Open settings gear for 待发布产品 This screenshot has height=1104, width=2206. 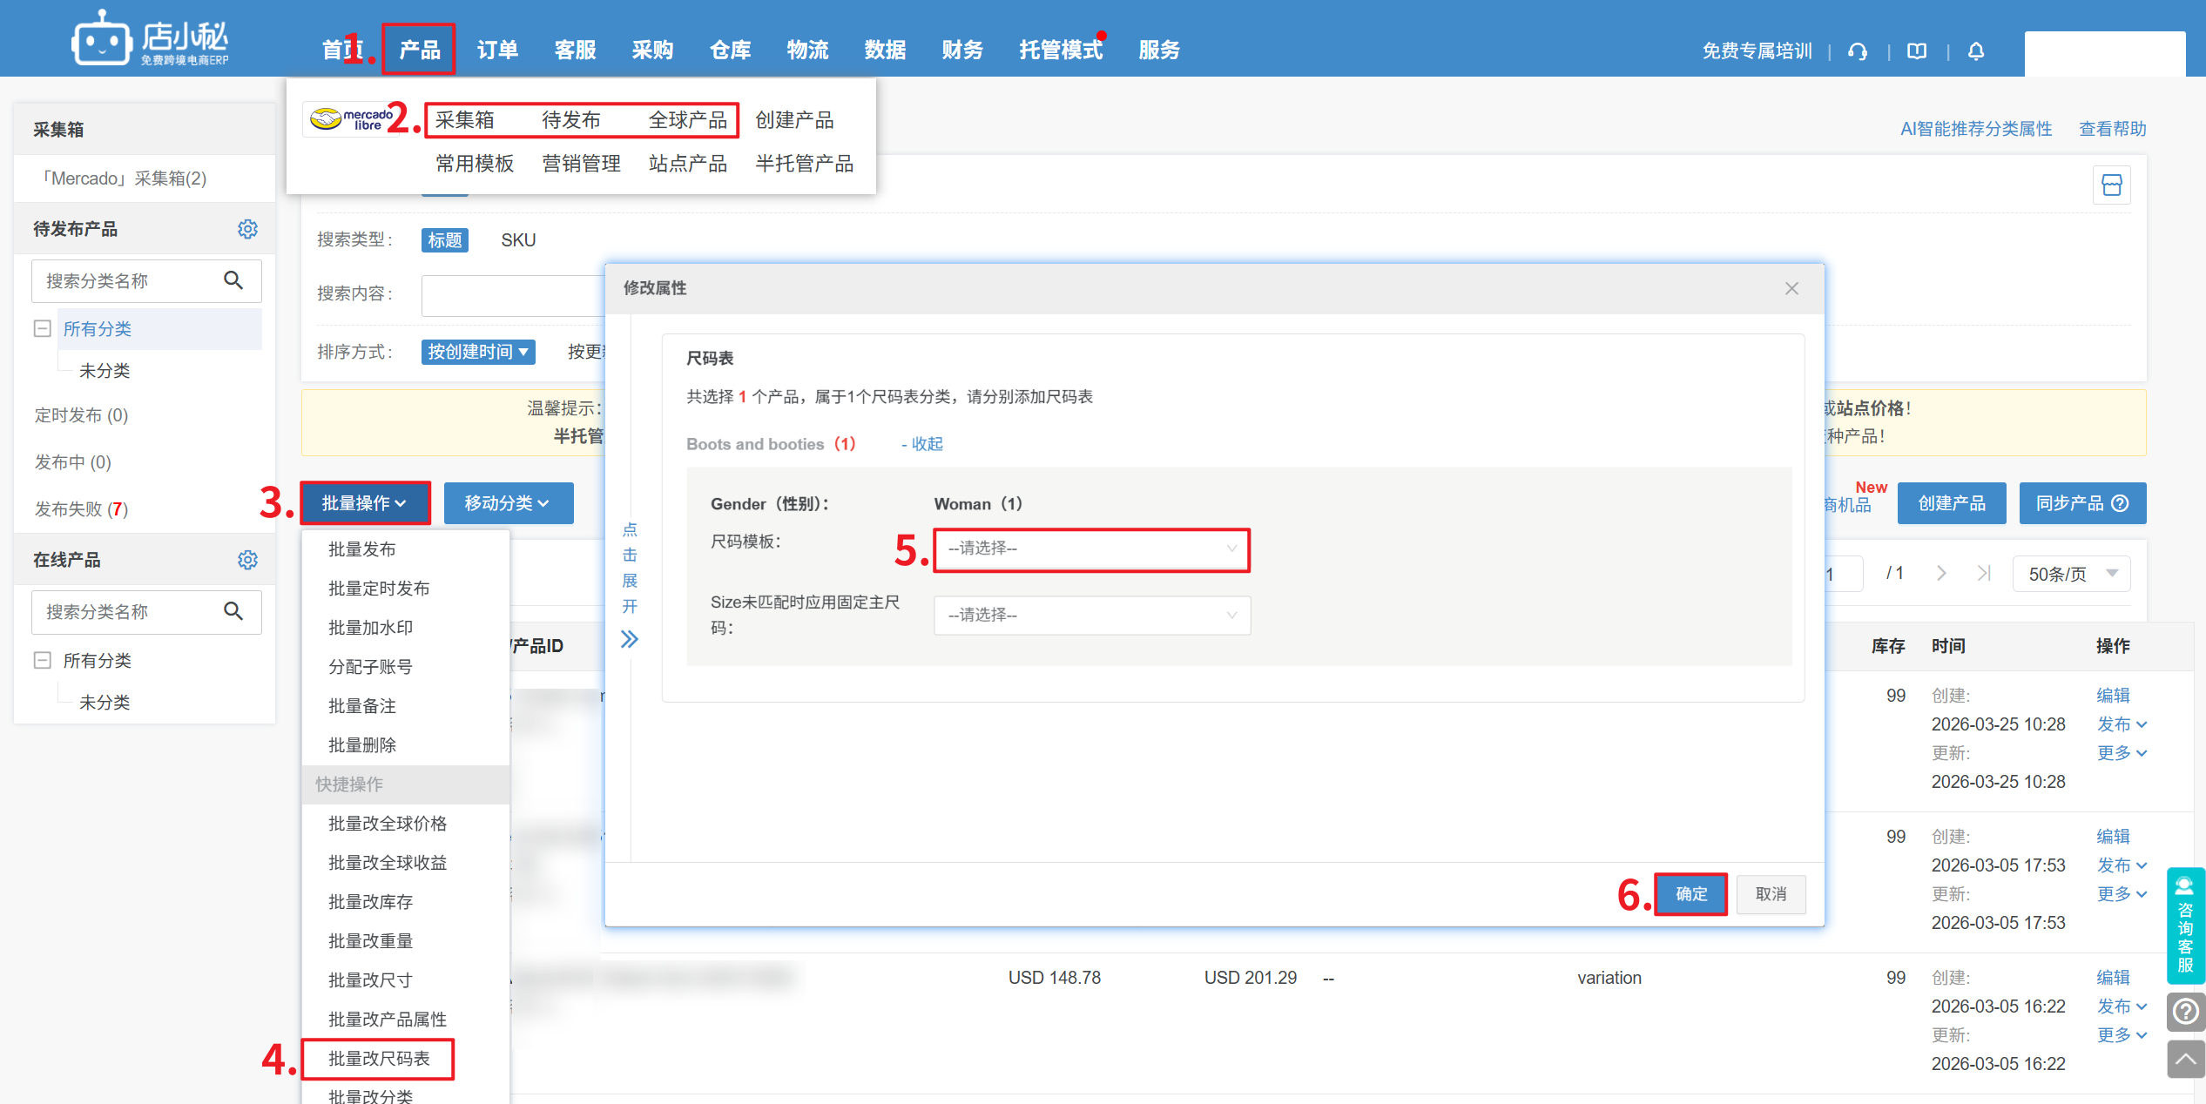tap(247, 229)
